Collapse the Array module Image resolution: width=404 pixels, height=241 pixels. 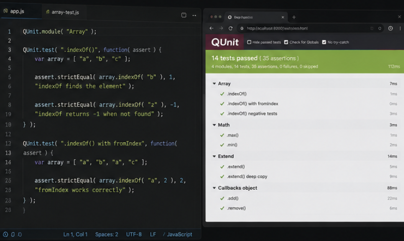click(214, 84)
